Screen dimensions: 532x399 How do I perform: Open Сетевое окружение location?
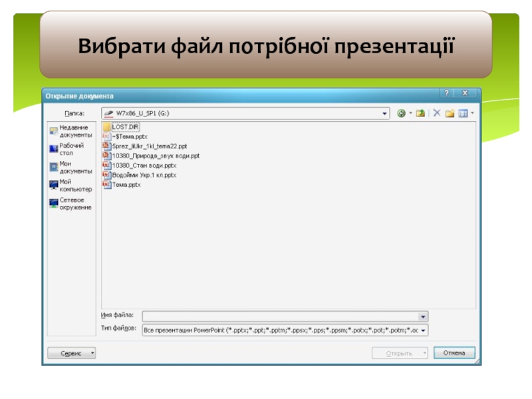point(70,203)
